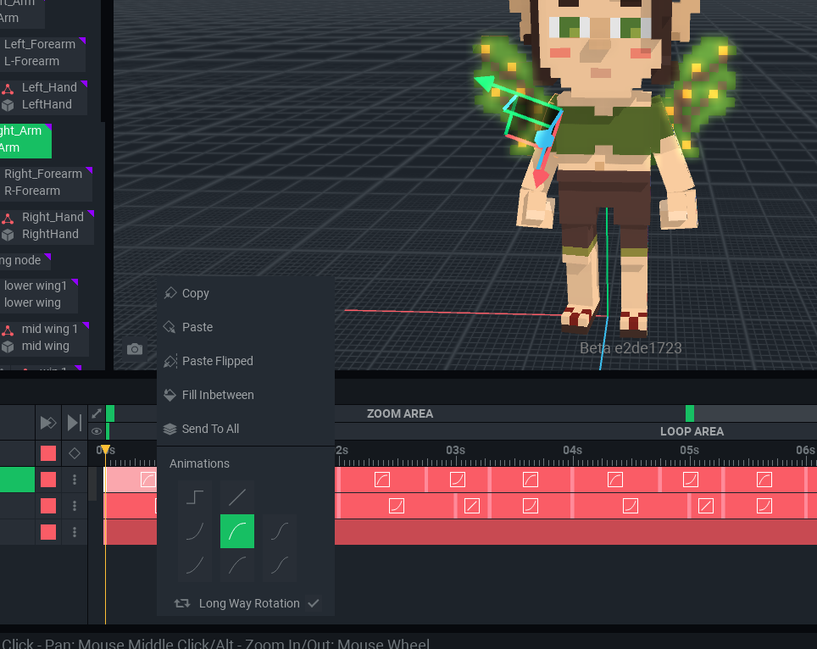Open the three-dot menu on the first track
Image resolution: width=817 pixels, height=649 pixels.
pos(75,480)
